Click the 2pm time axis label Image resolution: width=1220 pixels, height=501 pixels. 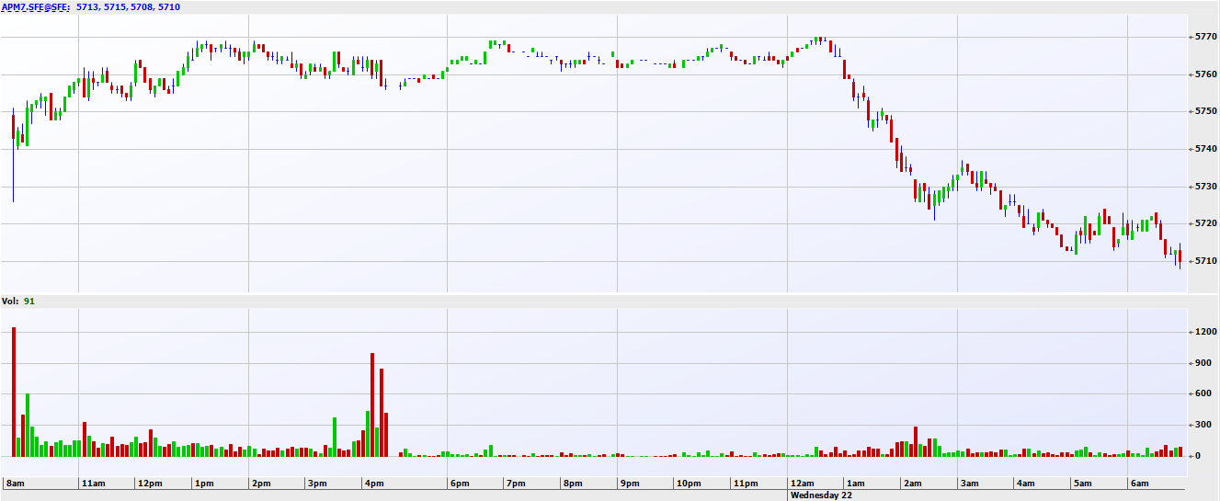tap(261, 484)
